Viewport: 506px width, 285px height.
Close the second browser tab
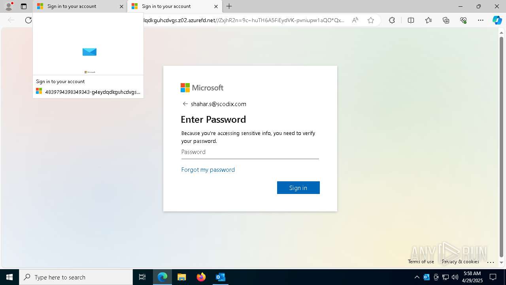(x=216, y=6)
